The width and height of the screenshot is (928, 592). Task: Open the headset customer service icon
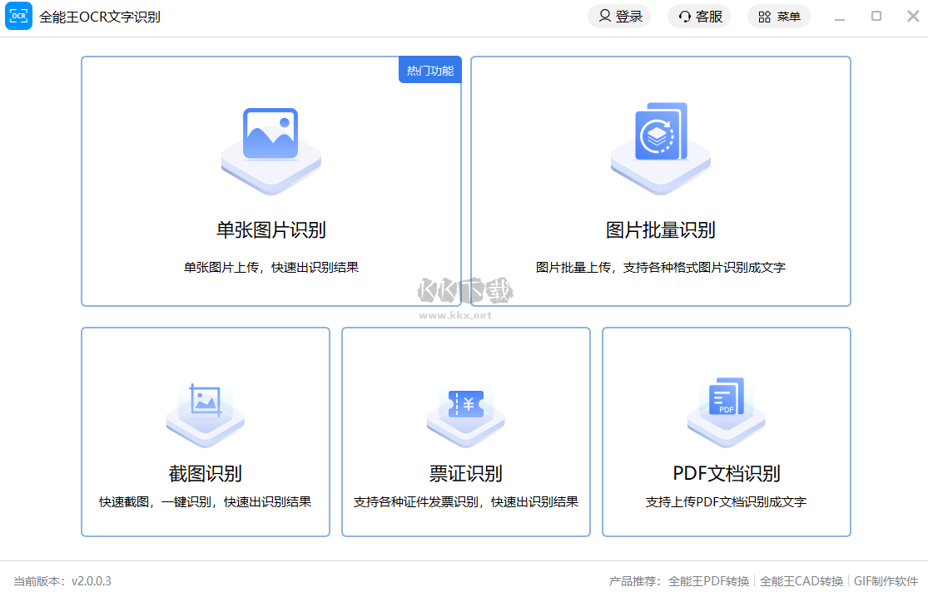click(x=684, y=16)
